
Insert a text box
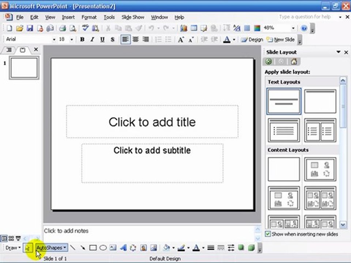coord(113,248)
